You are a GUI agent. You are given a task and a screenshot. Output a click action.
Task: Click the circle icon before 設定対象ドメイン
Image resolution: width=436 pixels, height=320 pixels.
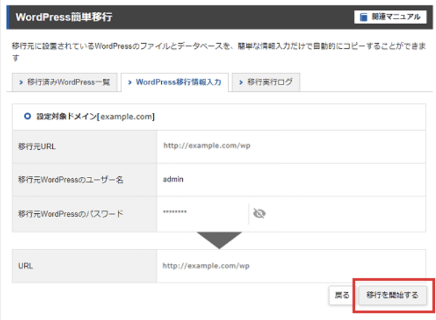tap(27, 116)
